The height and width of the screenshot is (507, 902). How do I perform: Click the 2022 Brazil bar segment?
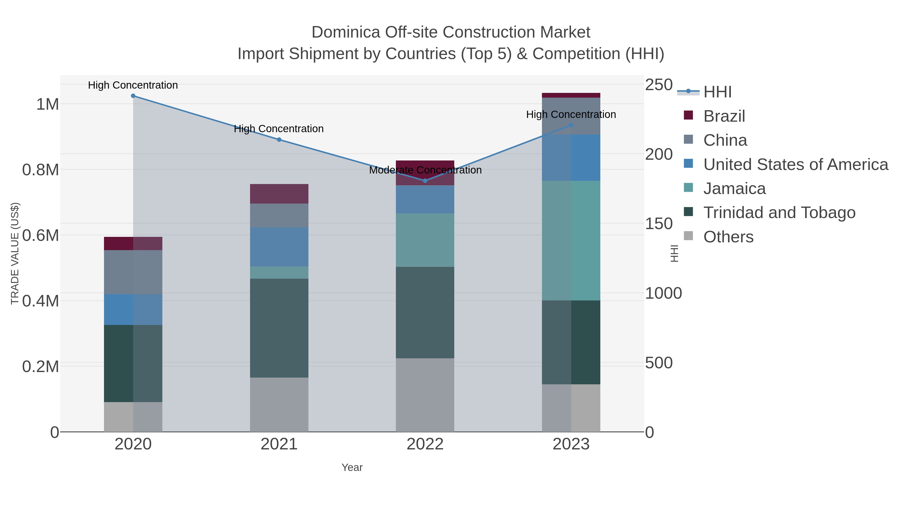tap(425, 173)
